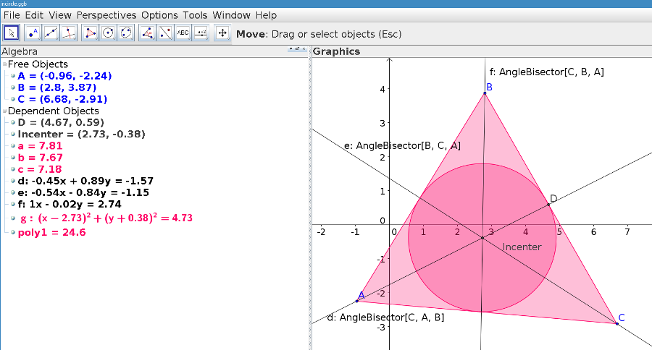
Task: Open the Perspectives menu
Action: tap(106, 15)
